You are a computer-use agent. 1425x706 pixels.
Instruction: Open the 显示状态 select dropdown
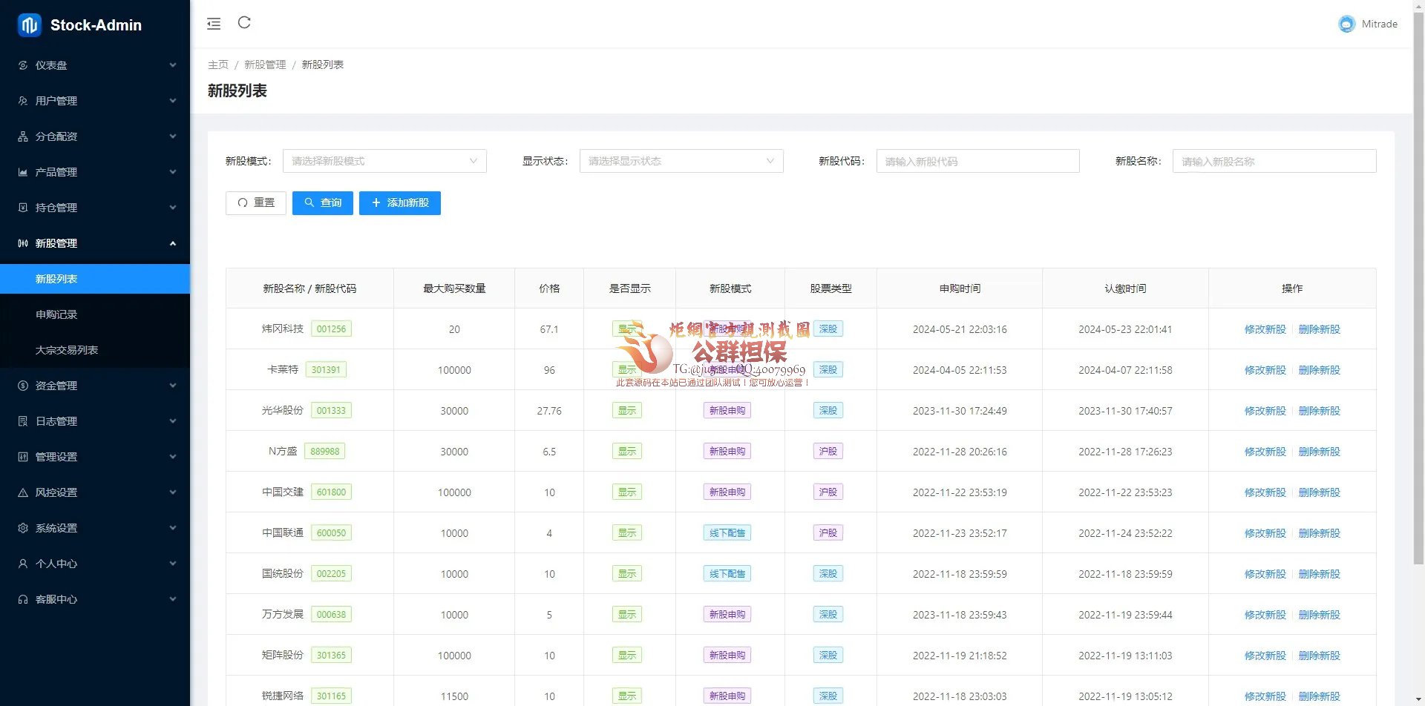tap(681, 161)
